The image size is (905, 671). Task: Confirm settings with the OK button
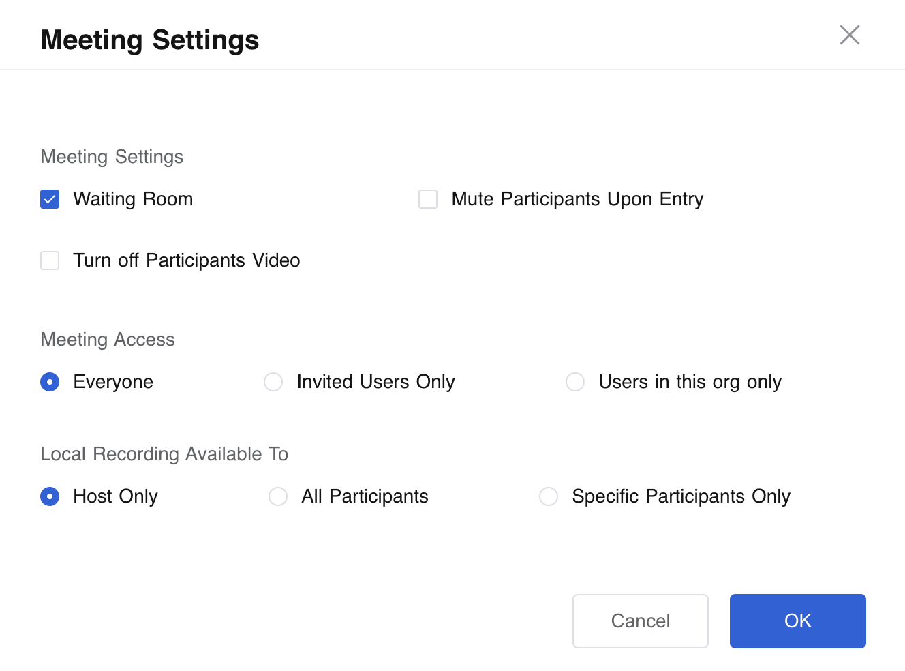click(x=797, y=621)
